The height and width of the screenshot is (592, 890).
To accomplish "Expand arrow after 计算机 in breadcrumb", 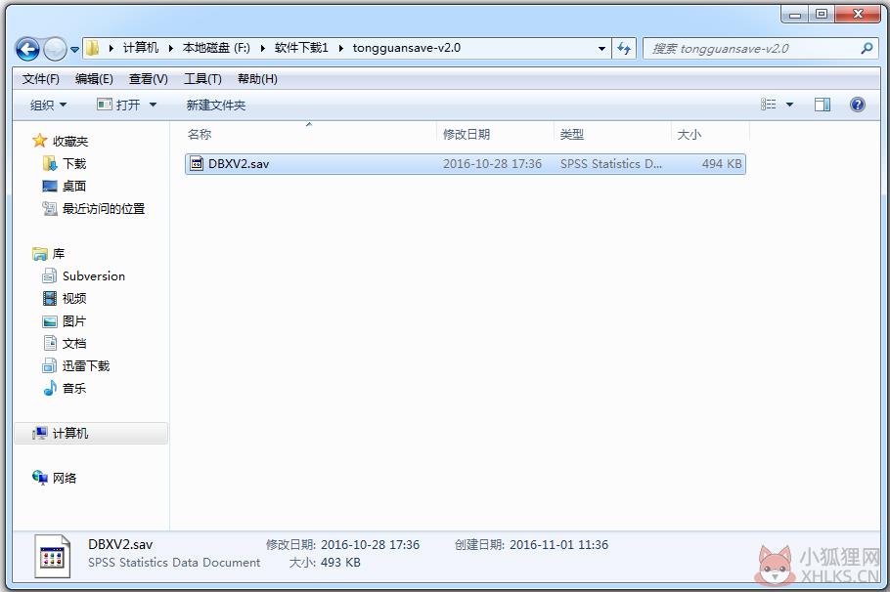I will 170,48.
